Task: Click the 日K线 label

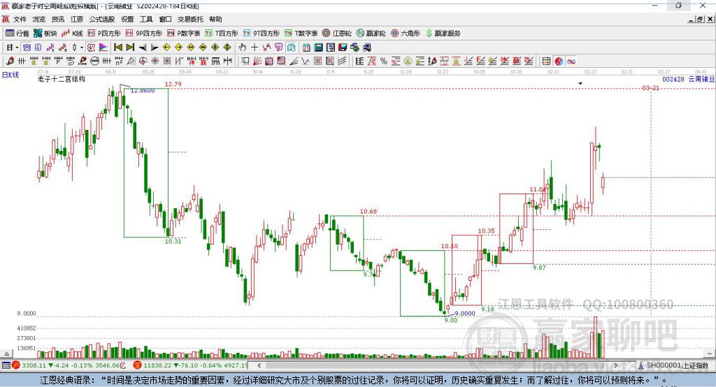Action: click(x=10, y=75)
